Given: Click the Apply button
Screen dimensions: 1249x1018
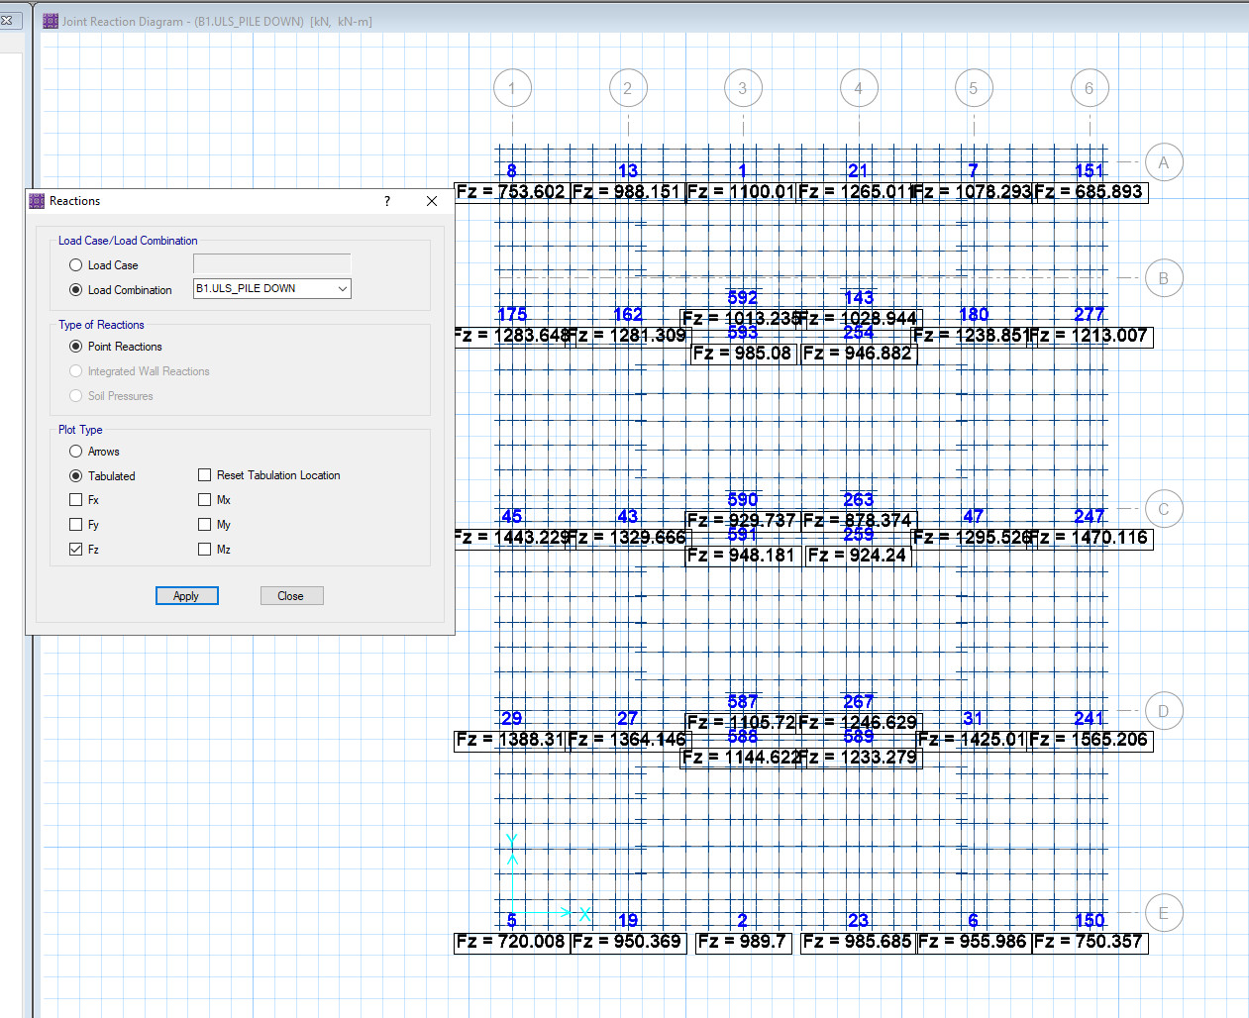Looking at the screenshot, I should click(x=186, y=596).
